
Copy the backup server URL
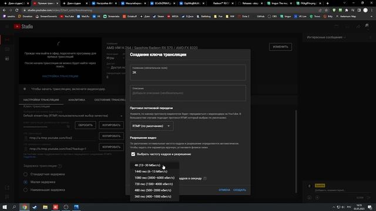111,147
